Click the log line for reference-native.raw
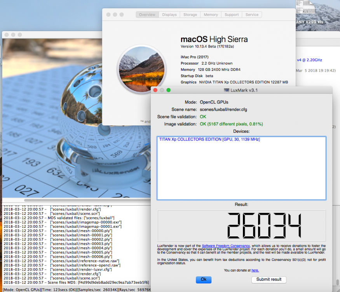The image size is (340, 292). pyautogui.click(x=61, y=261)
